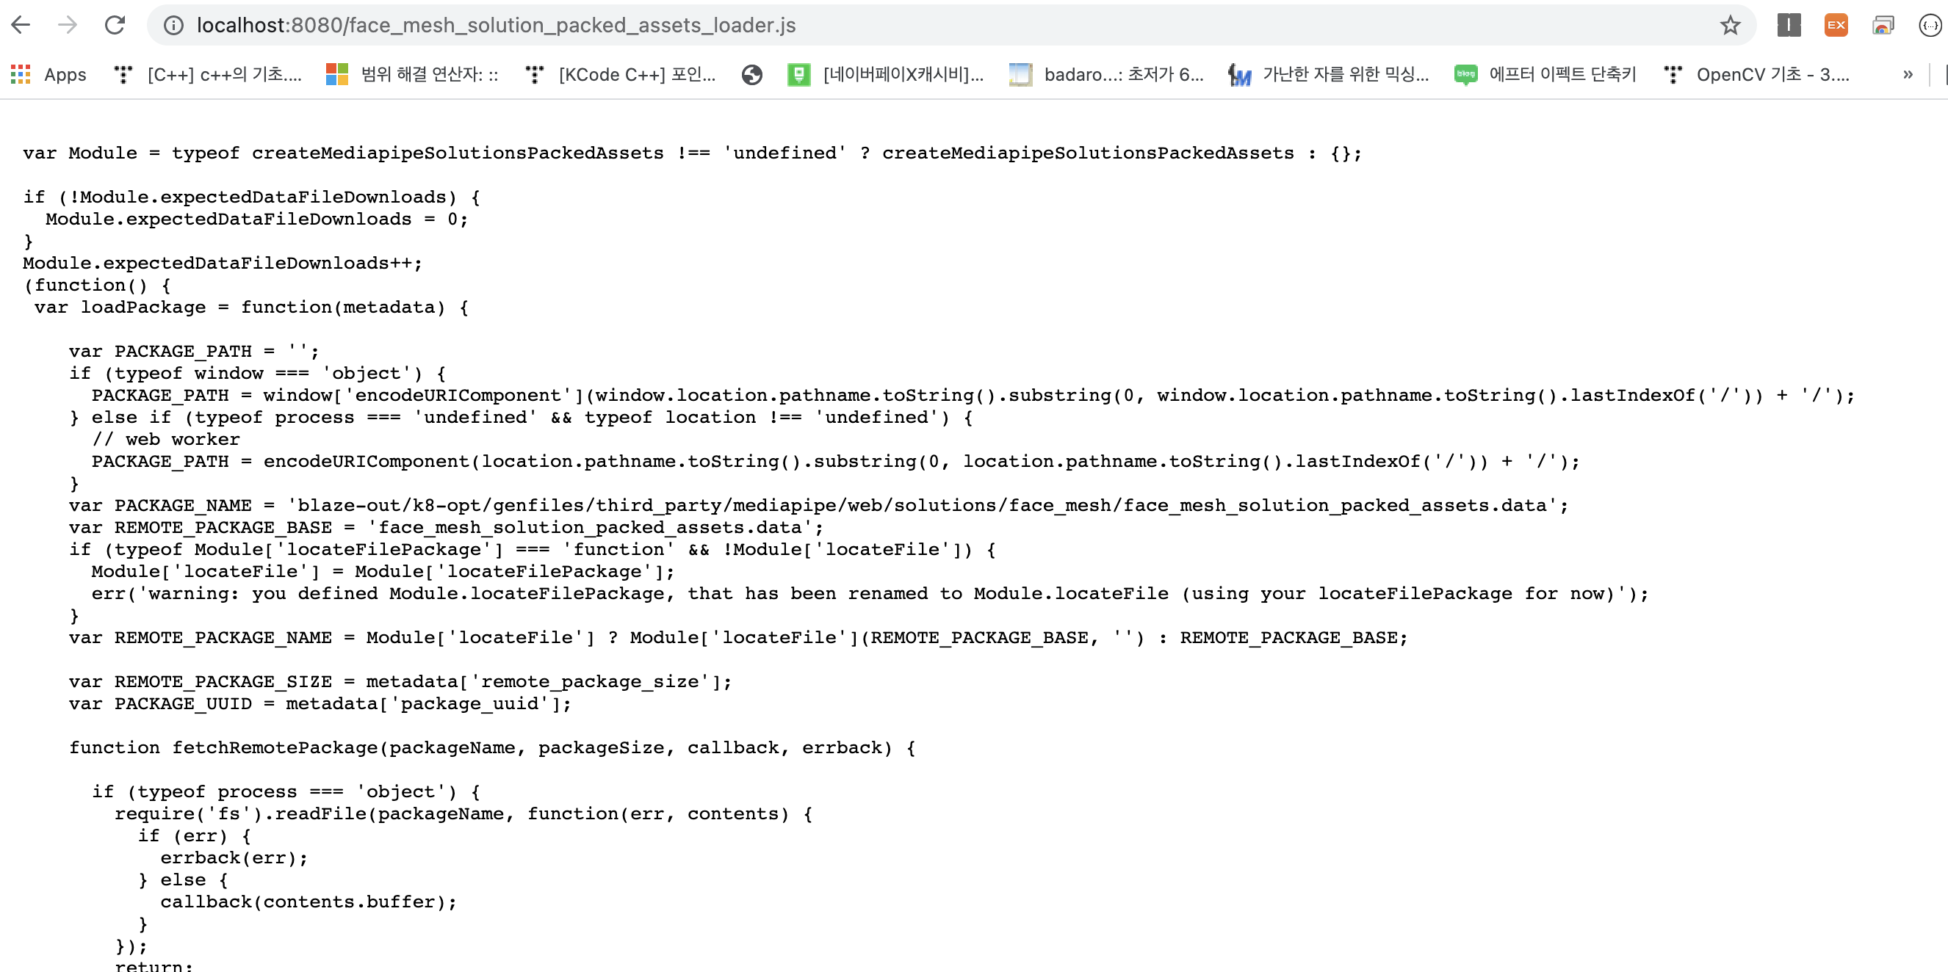Open the window-shaped extension icon

(1882, 25)
